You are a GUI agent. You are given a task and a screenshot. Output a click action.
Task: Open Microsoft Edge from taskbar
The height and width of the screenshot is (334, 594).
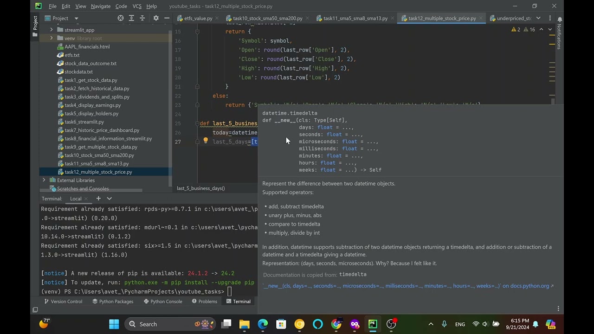pyautogui.click(x=263, y=324)
